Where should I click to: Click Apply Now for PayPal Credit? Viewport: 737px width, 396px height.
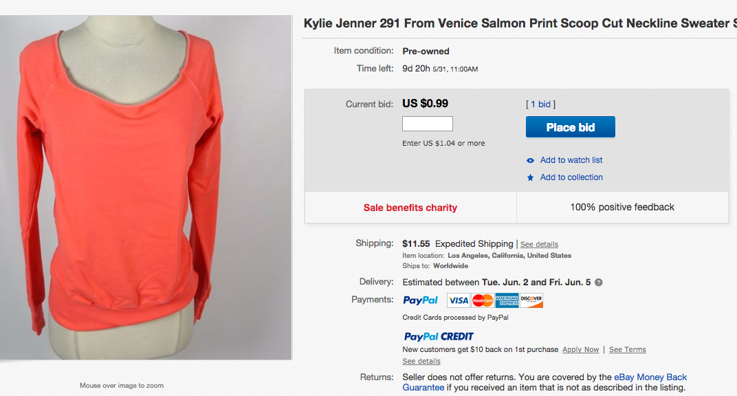(x=580, y=350)
